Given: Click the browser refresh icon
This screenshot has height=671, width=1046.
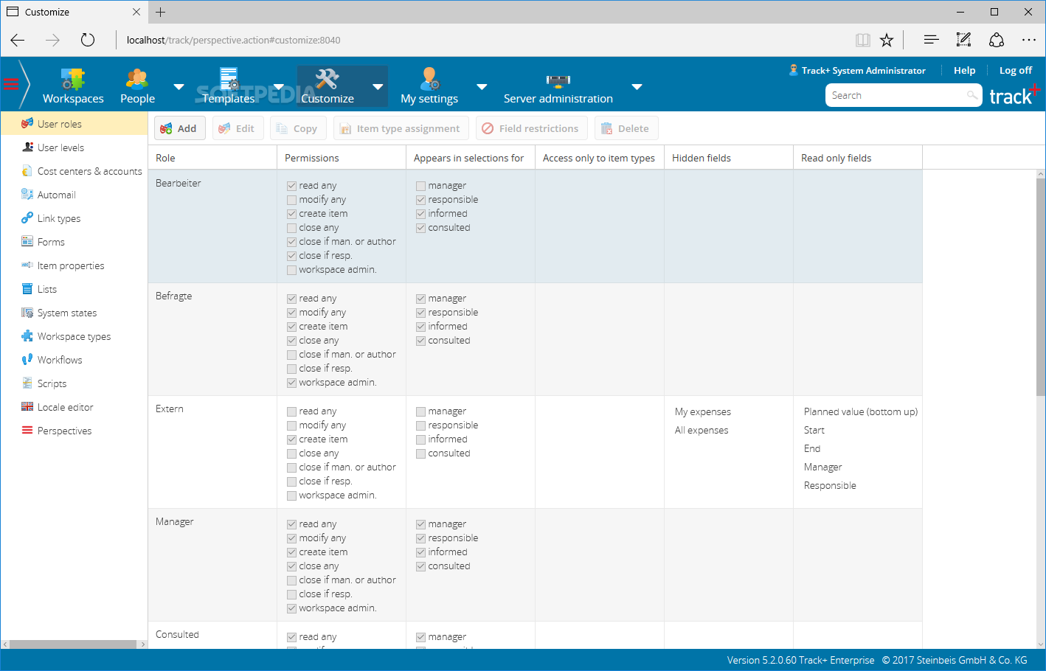Looking at the screenshot, I should tap(88, 40).
